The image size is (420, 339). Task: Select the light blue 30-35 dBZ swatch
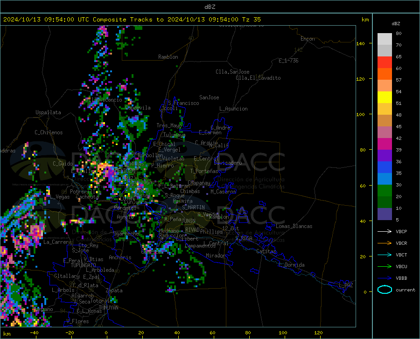tap(385, 179)
